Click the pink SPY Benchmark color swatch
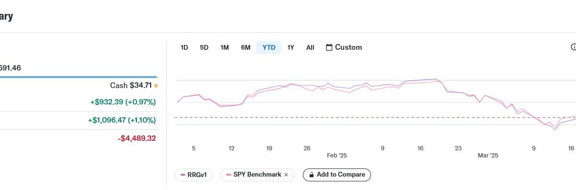The width and height of the screenshot is (576, 190). click(228, 175)
